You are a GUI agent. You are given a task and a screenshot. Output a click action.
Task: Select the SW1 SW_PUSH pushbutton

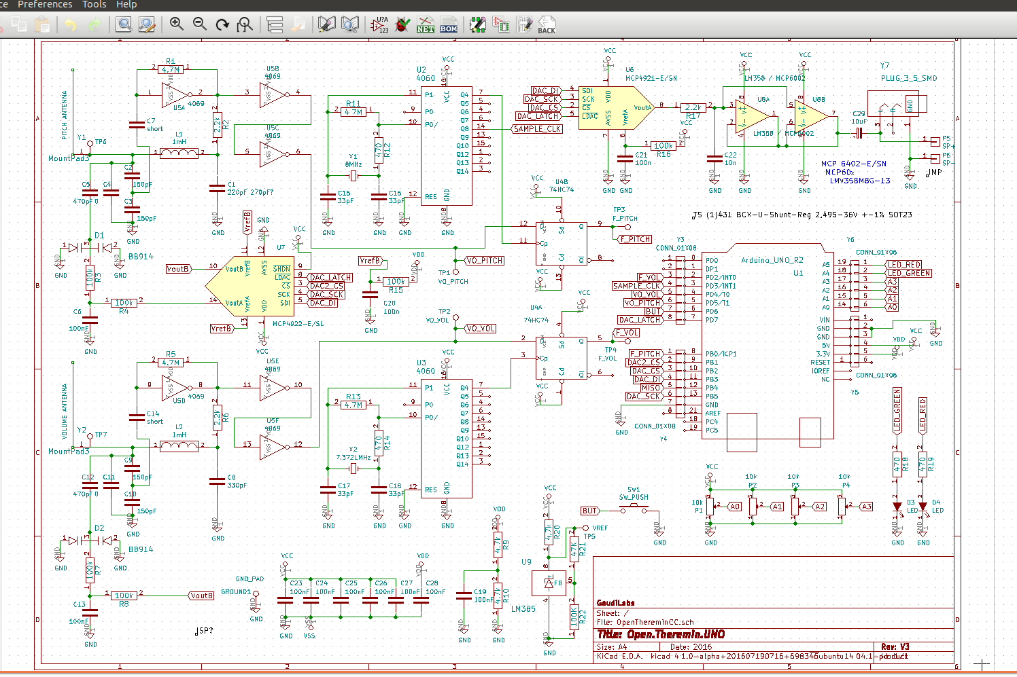(x=634, y=509)
